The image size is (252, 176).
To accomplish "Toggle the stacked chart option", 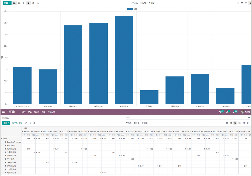I will (29, 3).
